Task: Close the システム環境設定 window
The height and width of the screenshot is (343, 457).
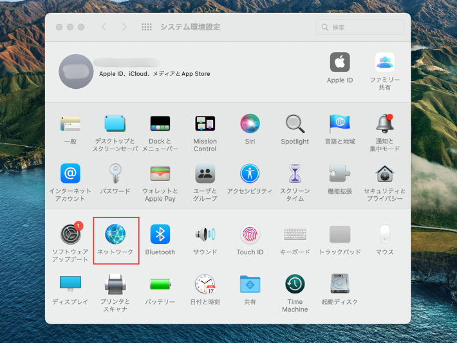Action: point(59,27)
